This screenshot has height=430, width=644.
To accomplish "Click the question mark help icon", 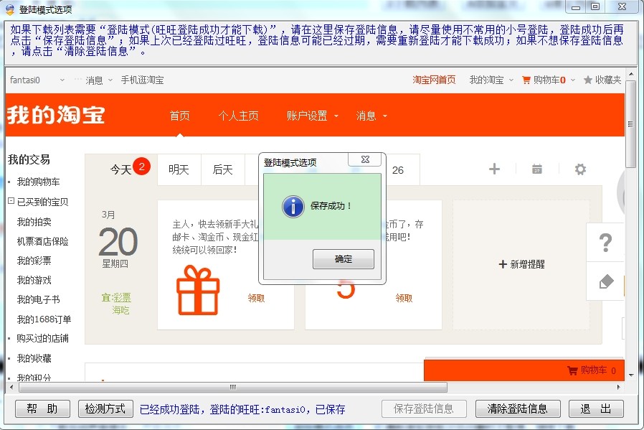I will [x=605, y=243].
